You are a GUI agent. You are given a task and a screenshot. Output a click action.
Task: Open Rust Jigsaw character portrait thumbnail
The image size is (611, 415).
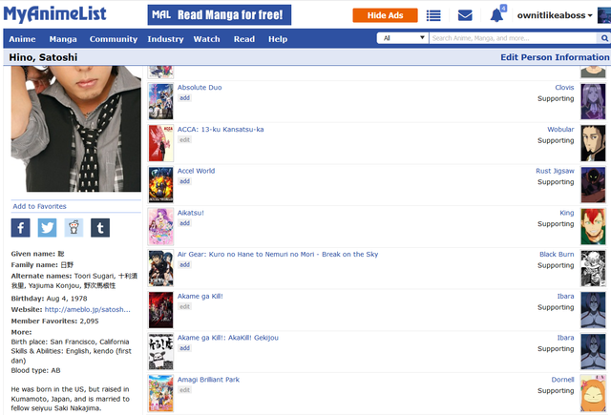593,185
